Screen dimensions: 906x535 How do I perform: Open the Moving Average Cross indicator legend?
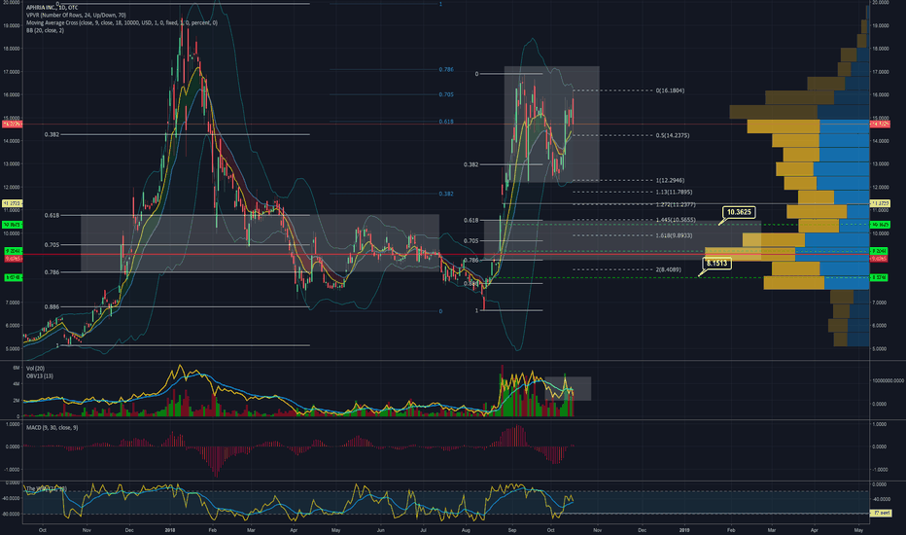(x=122, y=22)
